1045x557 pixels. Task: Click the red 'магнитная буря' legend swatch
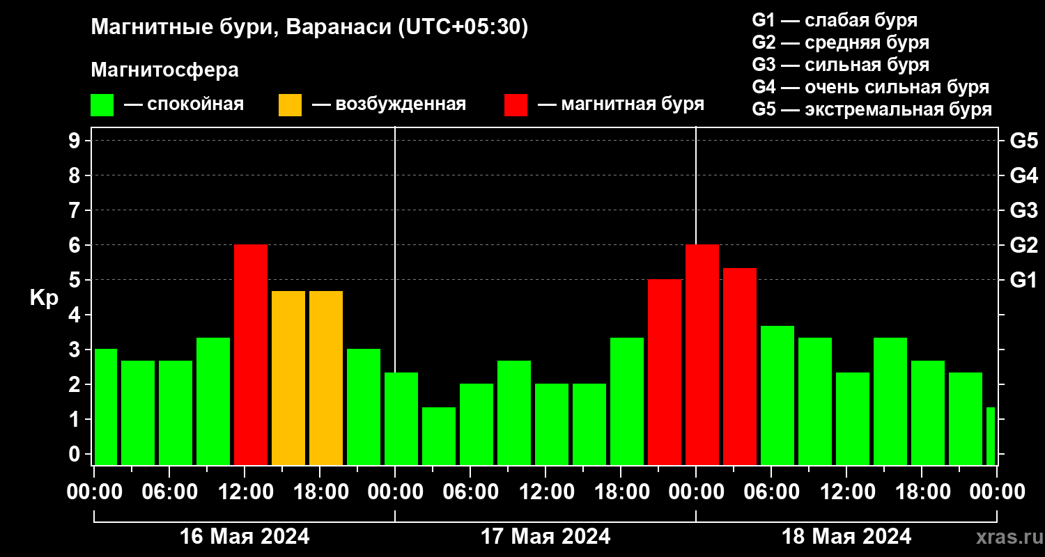[516, 105]
